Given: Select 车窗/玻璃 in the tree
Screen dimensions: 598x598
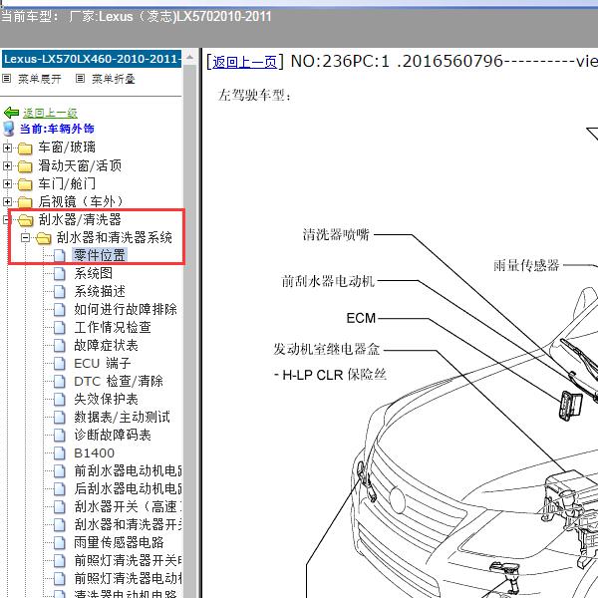Looking at the screenshot, I should tap(67, 148).
